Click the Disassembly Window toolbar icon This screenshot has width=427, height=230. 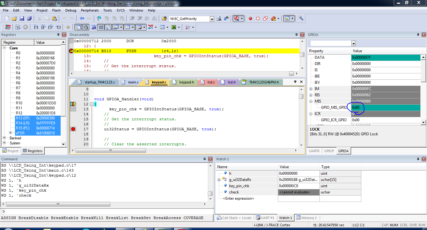[x=86, y=27]
